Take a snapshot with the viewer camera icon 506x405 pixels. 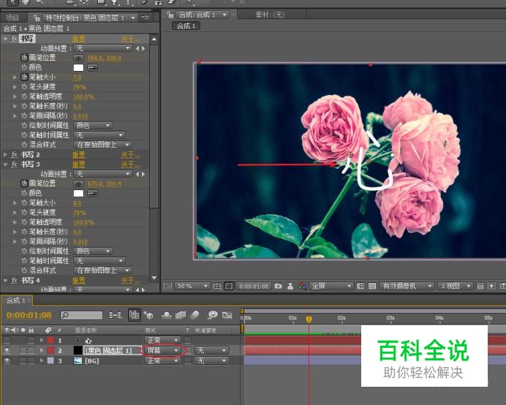[x=278, y=287]
